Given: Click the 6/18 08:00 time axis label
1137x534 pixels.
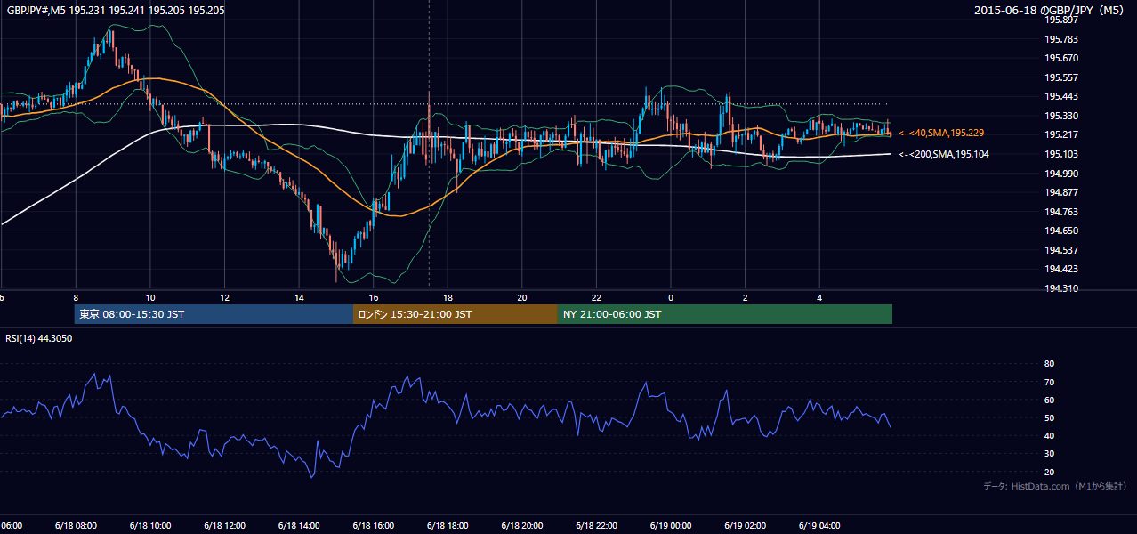Looking at the screenshot, I should pos(75,525).
